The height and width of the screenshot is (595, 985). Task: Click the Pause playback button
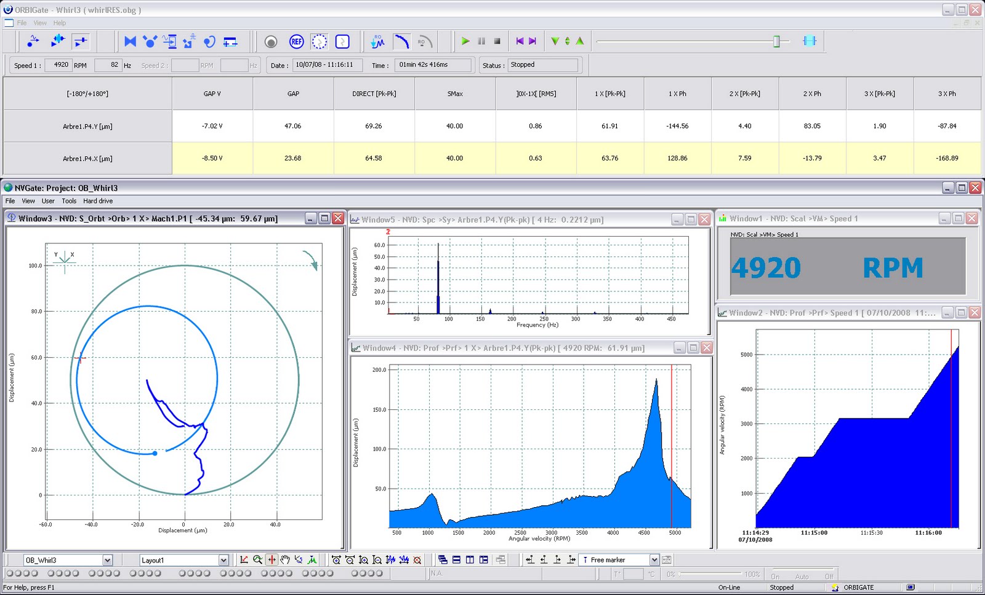[481, 41]
